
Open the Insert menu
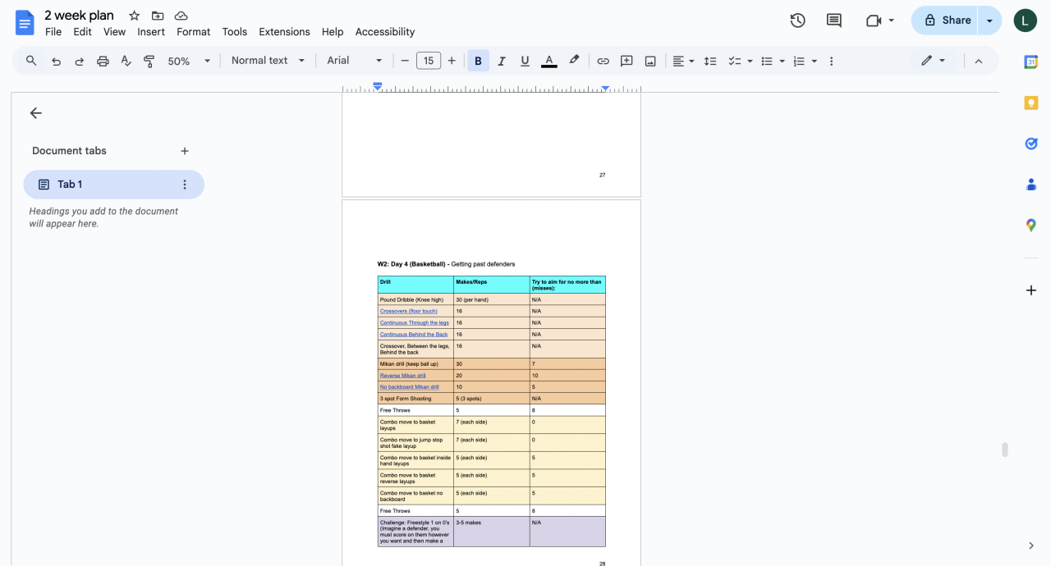pos(151,32)
